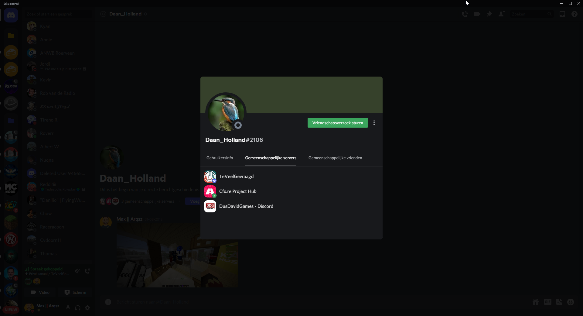583x316 pixels.
Task: Start a video call from header
Action: 477,14
